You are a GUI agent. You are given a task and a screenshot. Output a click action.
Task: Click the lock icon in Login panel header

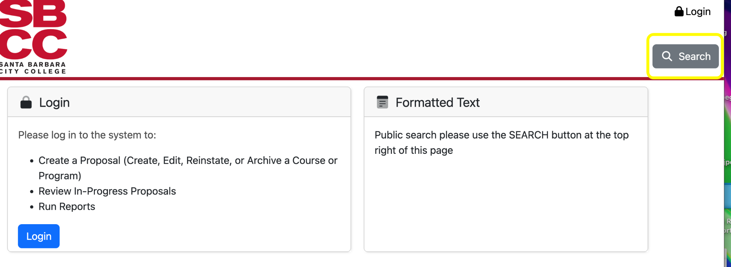(26, 102)
